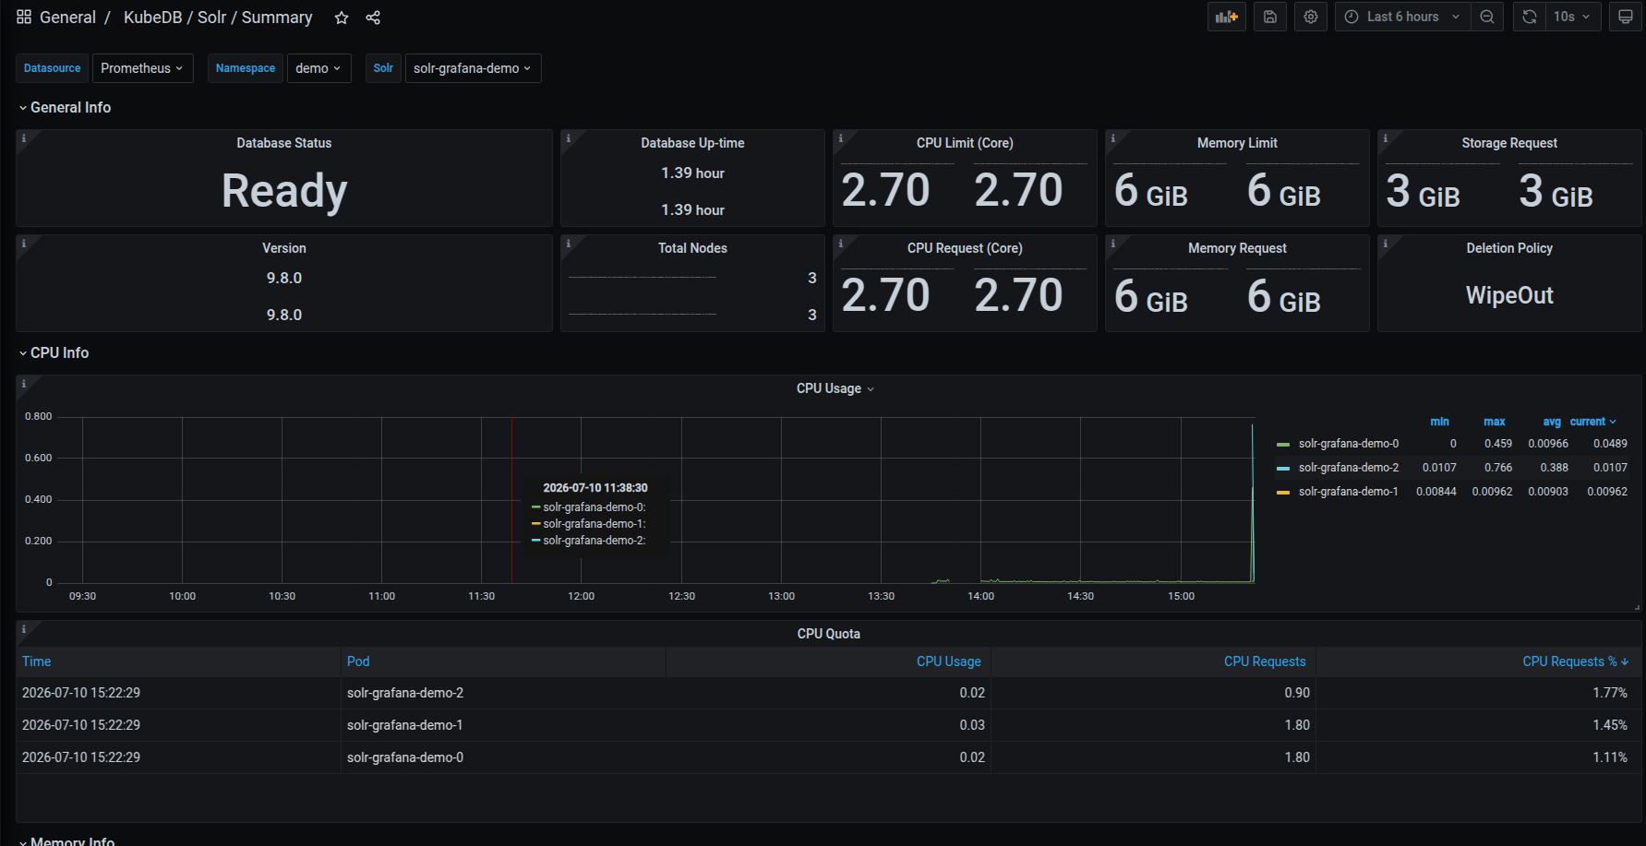Click the 1.77% CPU Requests value

click(x=1609, y=693)
